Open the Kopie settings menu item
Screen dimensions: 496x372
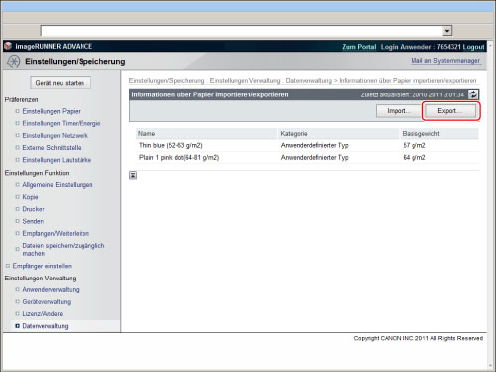(30, 197)
